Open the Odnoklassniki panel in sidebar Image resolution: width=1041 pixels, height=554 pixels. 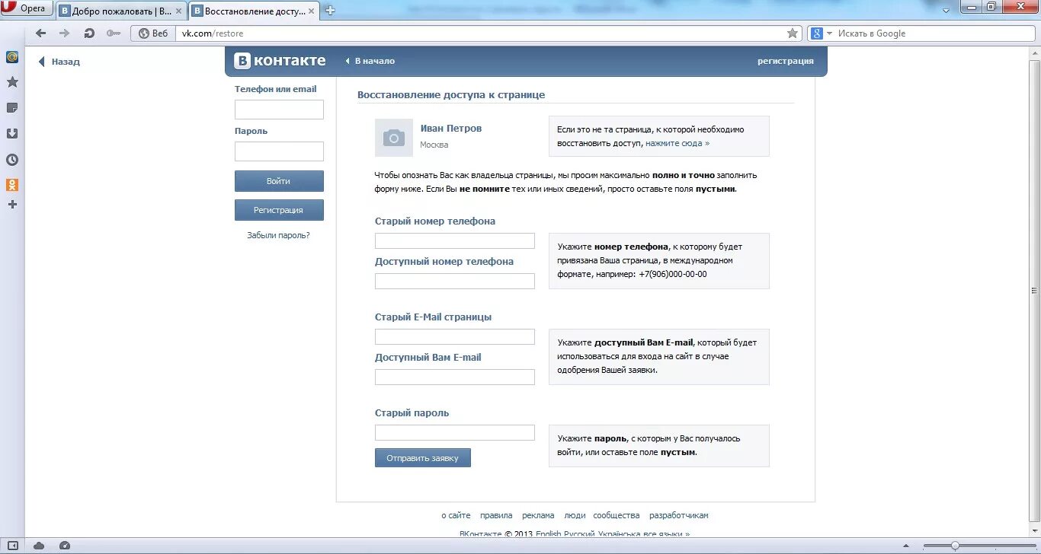12,185
